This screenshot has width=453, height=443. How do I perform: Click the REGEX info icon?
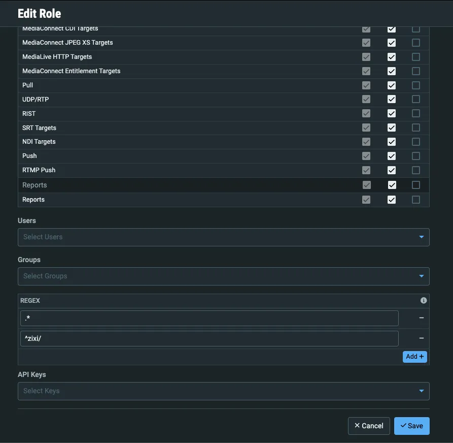pyautogui.click(x=423, y=300)
